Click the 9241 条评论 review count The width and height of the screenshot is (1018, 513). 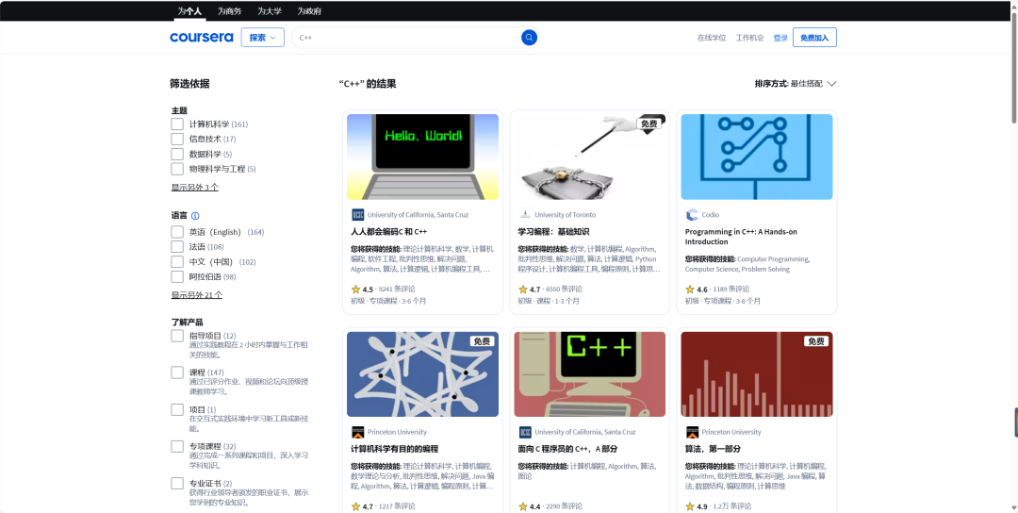pyautogui.click(x=397, y=289)
